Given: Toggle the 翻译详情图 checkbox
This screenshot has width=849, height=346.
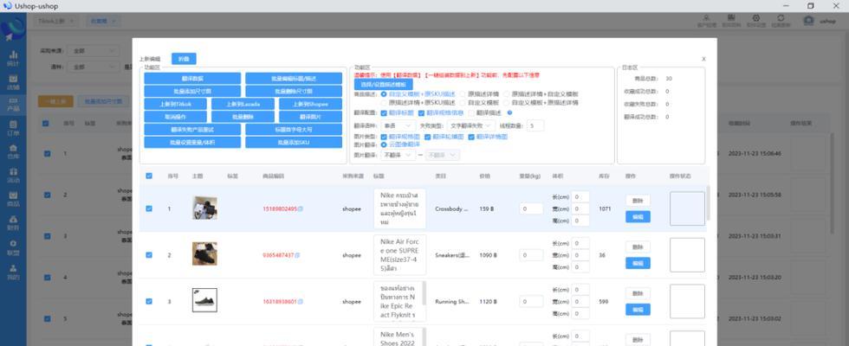Looking at the screenshot, I should pyautogui.click(x=471, y=137).
